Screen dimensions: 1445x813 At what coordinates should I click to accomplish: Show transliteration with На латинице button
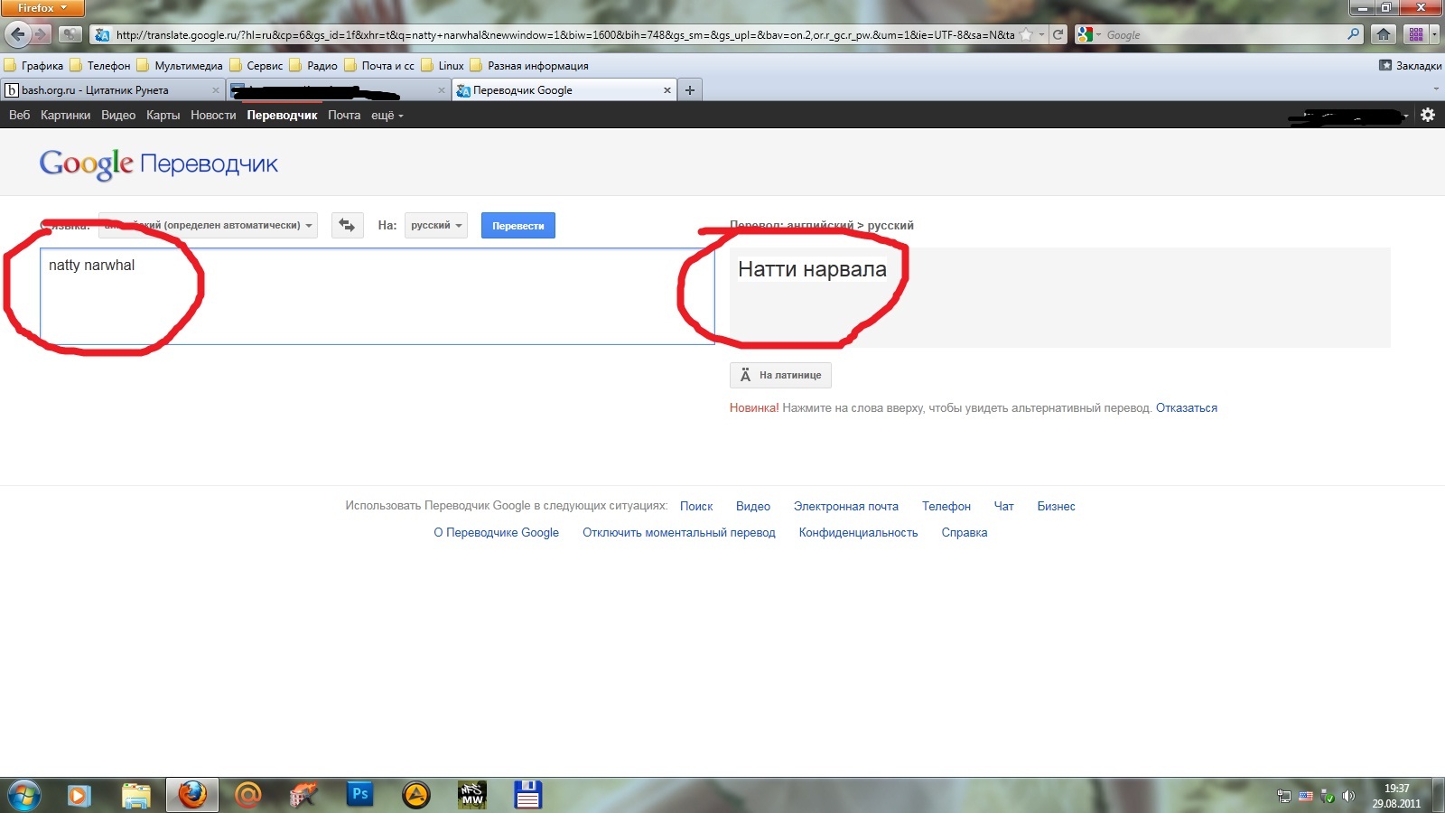[780, 375]
